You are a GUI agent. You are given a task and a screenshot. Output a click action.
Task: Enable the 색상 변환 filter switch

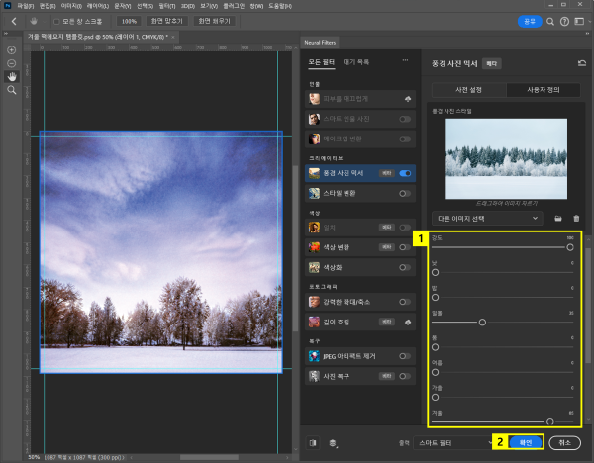[x=405, y=247]
